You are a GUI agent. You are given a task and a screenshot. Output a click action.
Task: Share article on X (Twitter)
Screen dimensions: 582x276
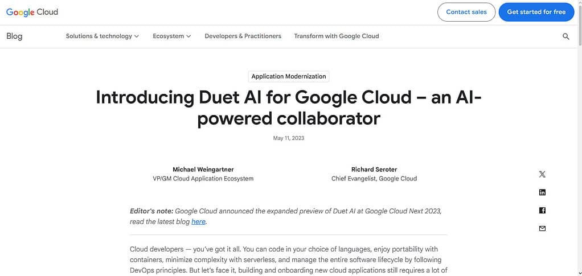click(542, 174)
